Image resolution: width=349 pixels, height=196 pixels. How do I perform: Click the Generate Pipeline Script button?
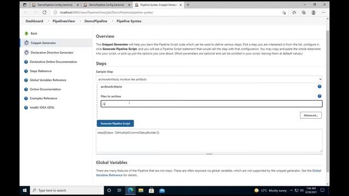pyautogui.click(x=115, y=124)
